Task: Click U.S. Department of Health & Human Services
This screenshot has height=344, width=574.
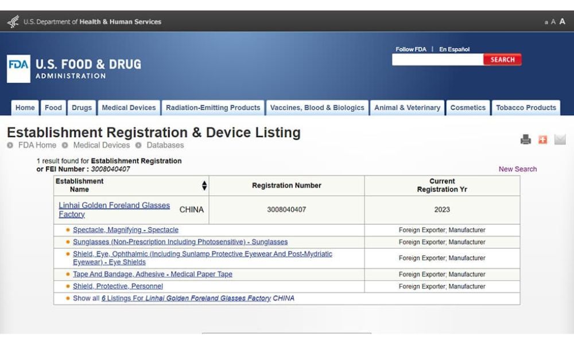Action: pyautogui.click(x=92, y=22)
